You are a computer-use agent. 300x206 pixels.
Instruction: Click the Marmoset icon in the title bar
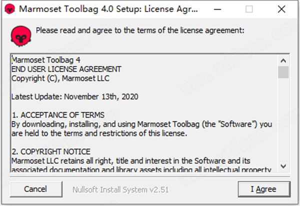pyautogui.click(x=9, y=10)
